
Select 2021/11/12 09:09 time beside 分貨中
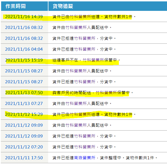coord(24,136)
